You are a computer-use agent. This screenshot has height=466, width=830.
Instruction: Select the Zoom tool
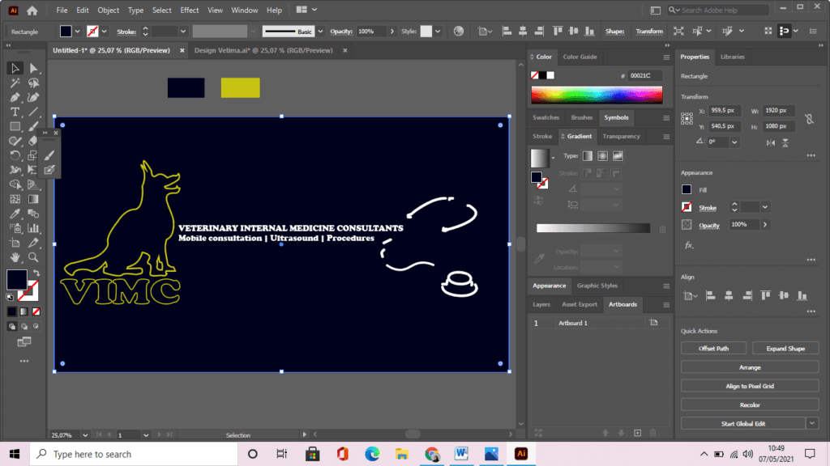(x=33, y=257)
